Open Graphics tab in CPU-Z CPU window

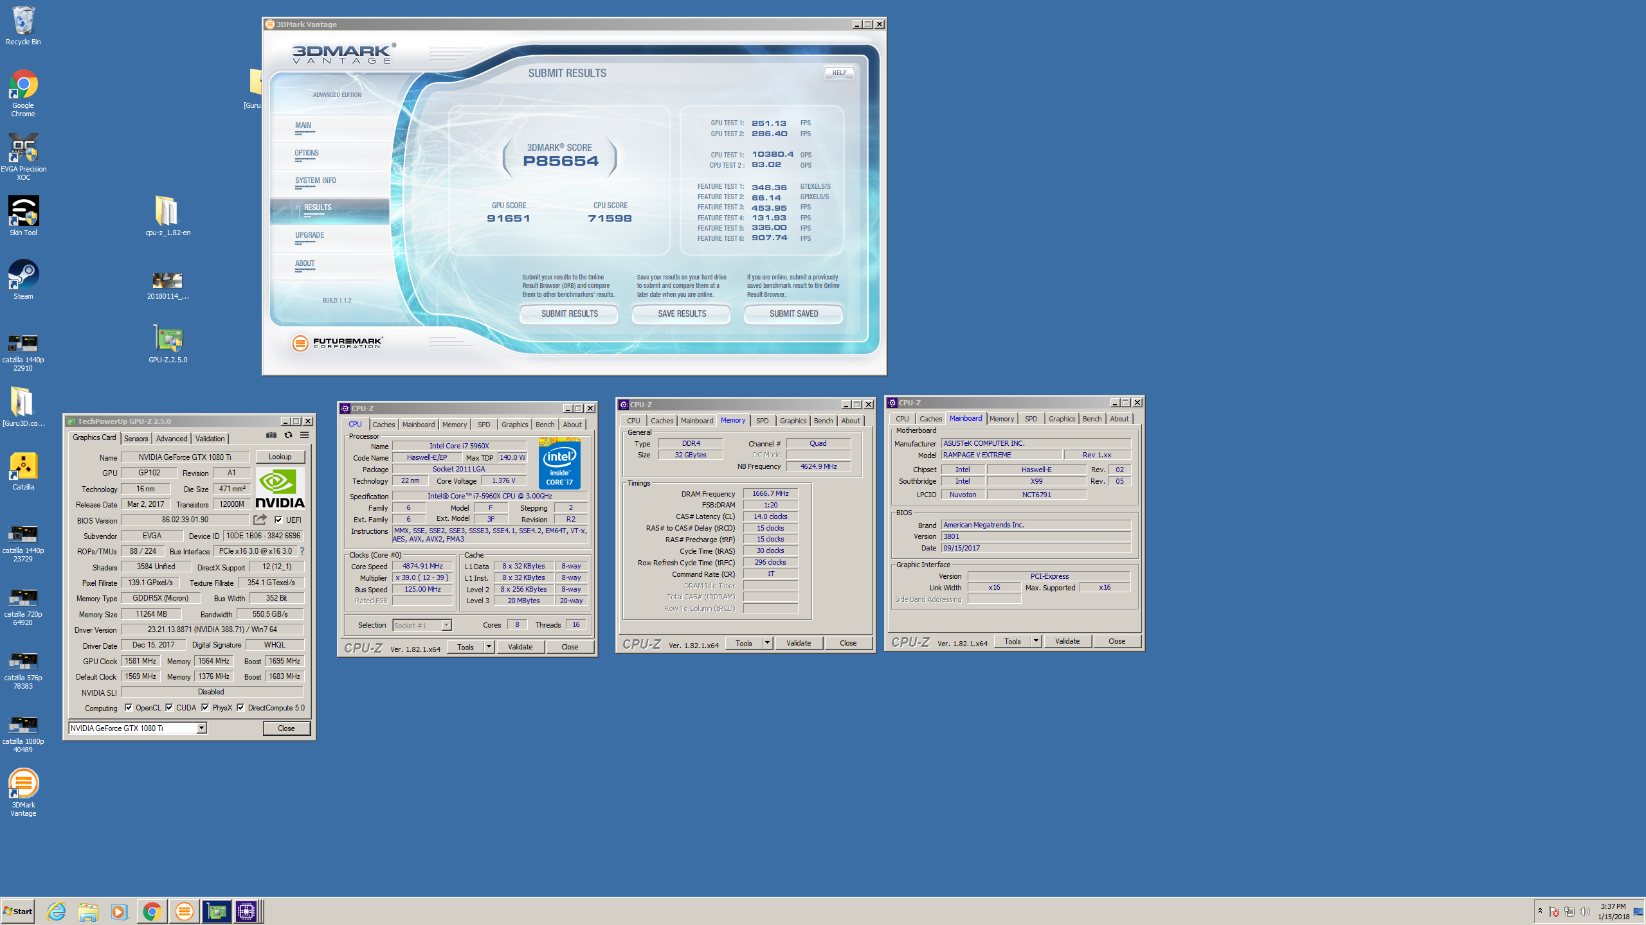coord(514,424)
